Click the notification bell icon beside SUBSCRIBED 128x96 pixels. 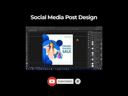point(78,81)
